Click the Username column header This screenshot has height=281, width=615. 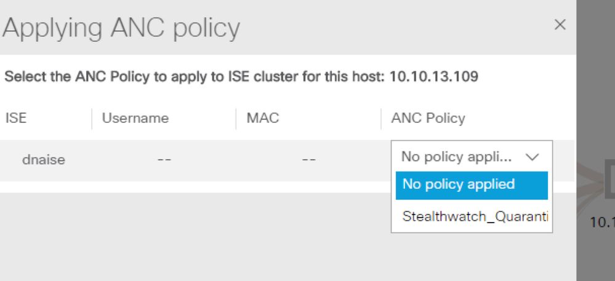(135, 118)
